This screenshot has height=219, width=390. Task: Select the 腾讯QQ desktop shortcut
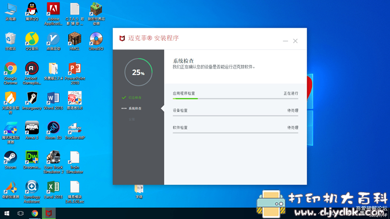32,12
